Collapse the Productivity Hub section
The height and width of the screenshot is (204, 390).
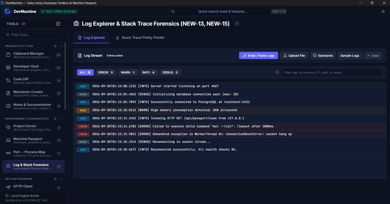click(60, 46)
